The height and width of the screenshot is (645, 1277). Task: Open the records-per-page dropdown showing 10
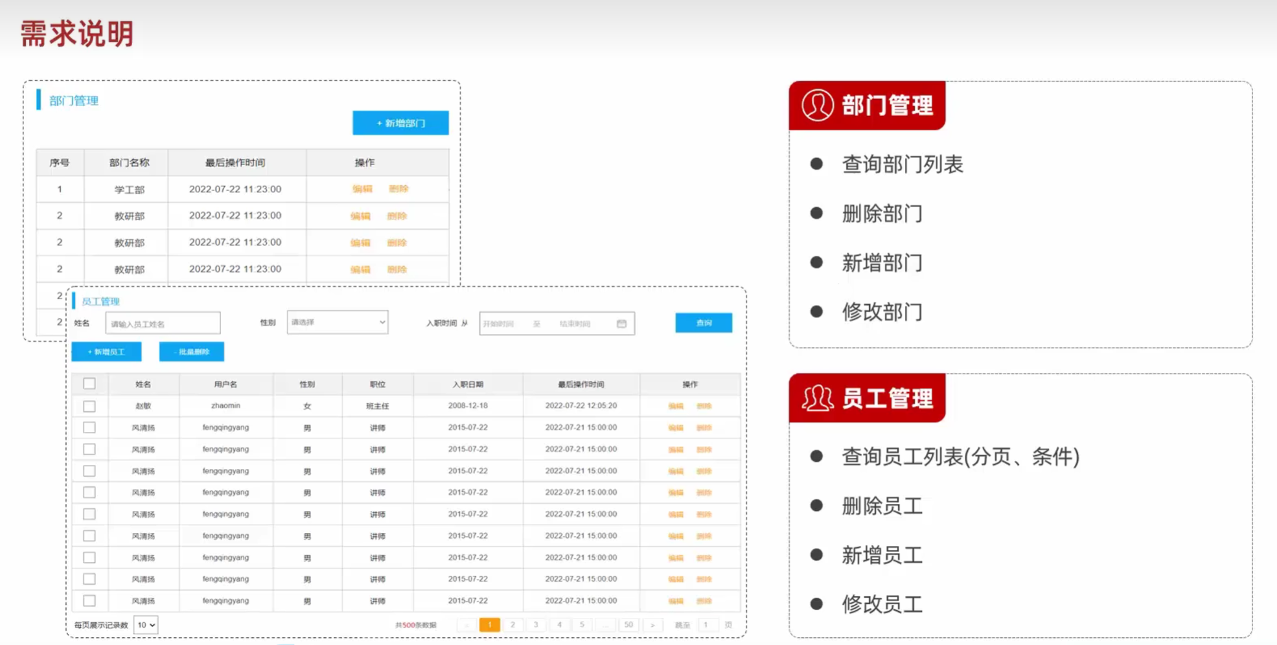coord(145,624)
